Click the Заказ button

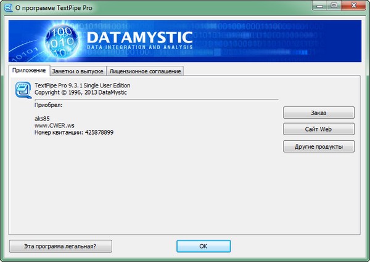click(x=319, y=113)
